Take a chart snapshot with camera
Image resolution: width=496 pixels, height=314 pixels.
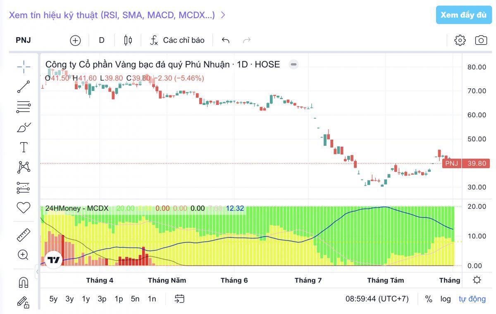(481, 40)
